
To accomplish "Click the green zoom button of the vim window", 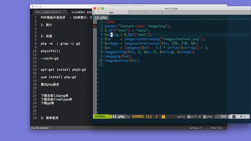I will tap(103, 9).
